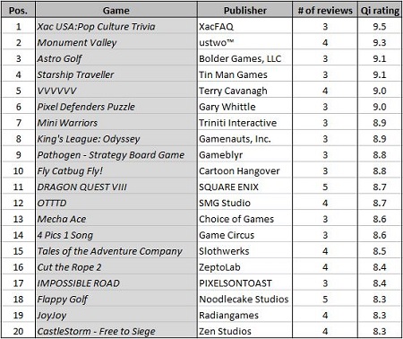The image size is (403, 339).
Task: Click the Qi rating column header
Action: click(380, 10)
